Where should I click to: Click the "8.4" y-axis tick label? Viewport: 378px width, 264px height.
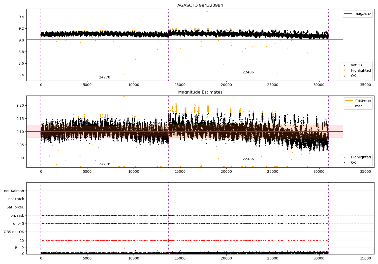(x=21, y=75)
